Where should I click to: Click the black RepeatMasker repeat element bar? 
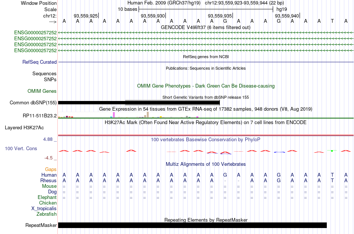(192, 225)
